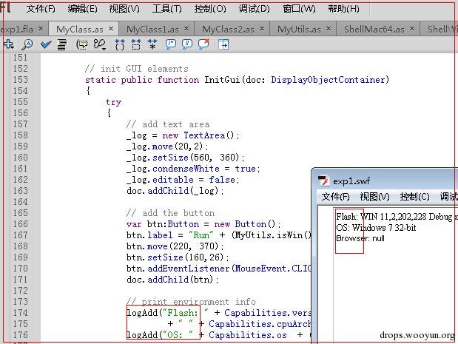Click the Add new item plus icon

point(8,44)
